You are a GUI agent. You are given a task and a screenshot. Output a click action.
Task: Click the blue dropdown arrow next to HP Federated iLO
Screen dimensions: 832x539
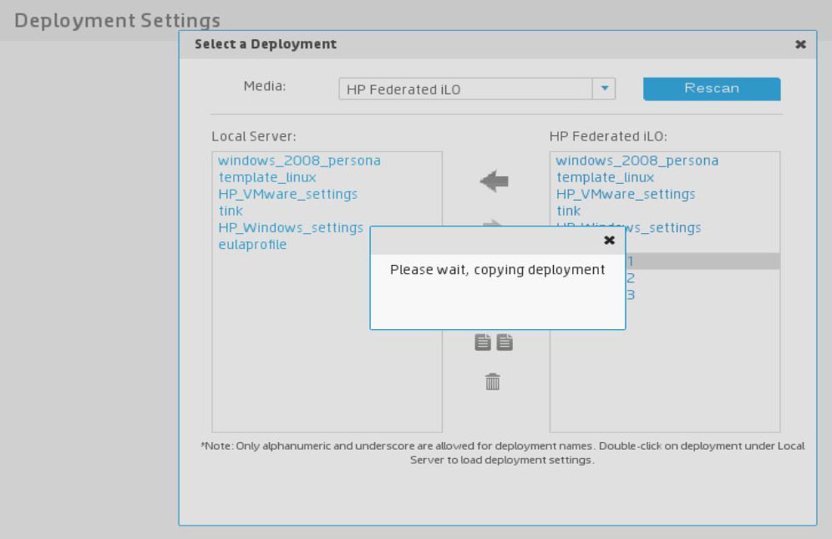click(604, 88)
